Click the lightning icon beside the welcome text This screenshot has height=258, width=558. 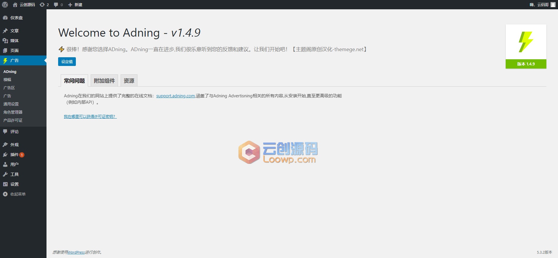(61, 49)
